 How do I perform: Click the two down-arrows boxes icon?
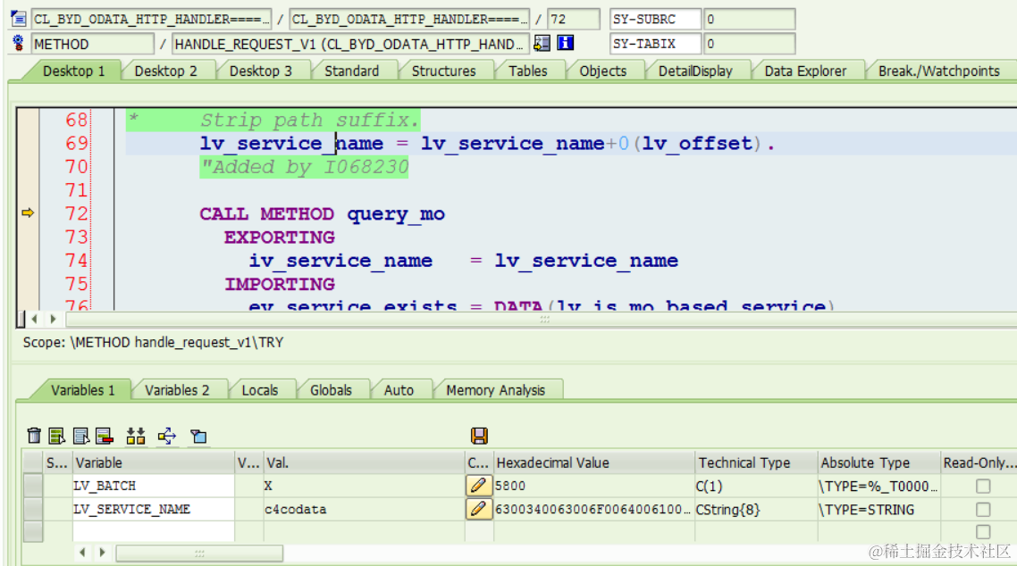pyautogui.click(x=136, y=436)
